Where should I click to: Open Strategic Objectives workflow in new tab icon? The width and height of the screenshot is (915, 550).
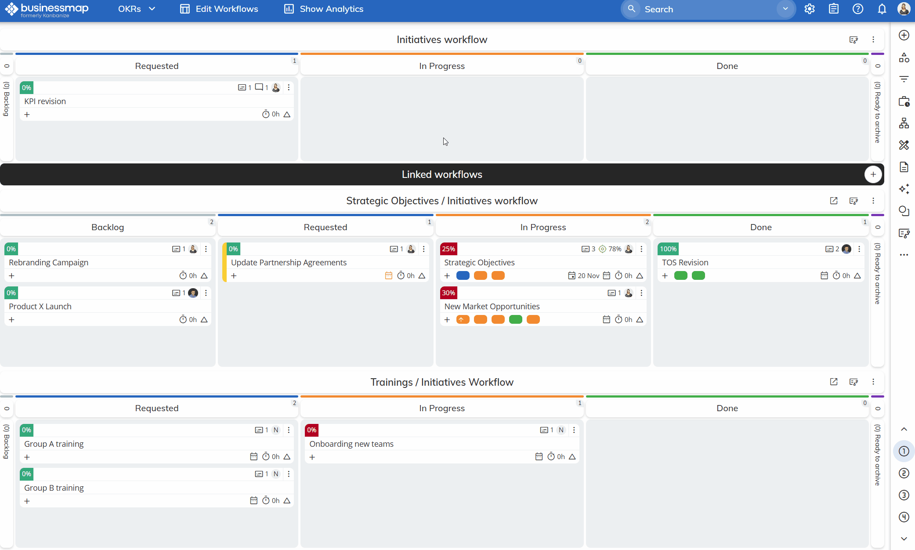[x=834, y=201]
